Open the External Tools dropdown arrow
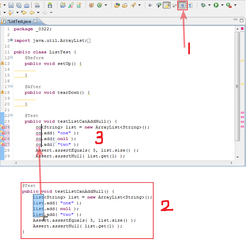Image resolution: width=246 pixels, height=242 pixels. coord(235,5)
